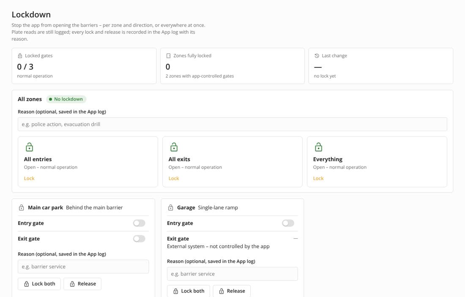Screen dimensions: 465x297
Task: Click the text '2 zones with app-controlled gates'
Action: [x=200, y=76]
